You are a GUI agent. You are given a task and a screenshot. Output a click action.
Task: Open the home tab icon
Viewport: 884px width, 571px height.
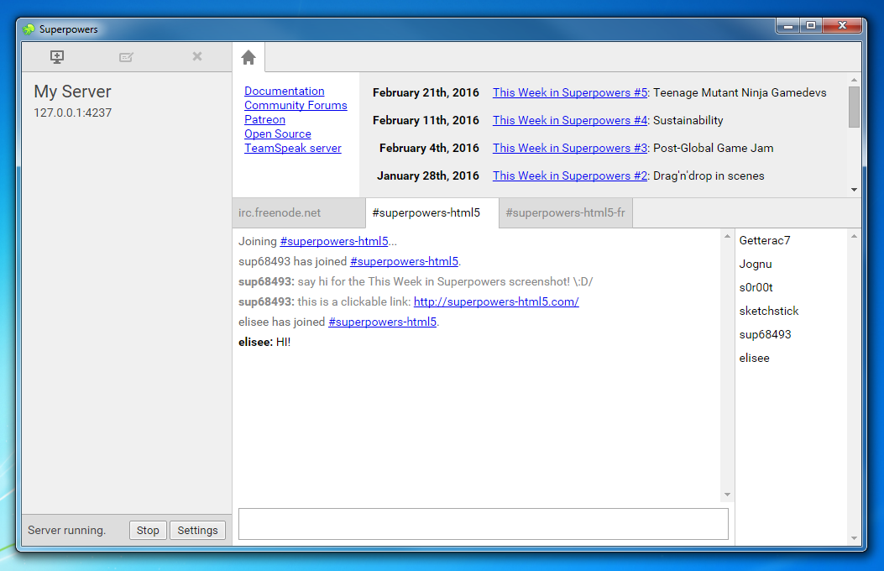248,57
